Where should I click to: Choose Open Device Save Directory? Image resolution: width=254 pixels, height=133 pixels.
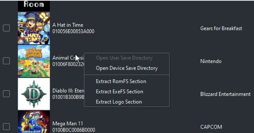pos(127,68)
